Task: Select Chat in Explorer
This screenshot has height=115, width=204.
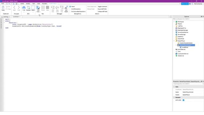Action: click(x=179, y=51)
